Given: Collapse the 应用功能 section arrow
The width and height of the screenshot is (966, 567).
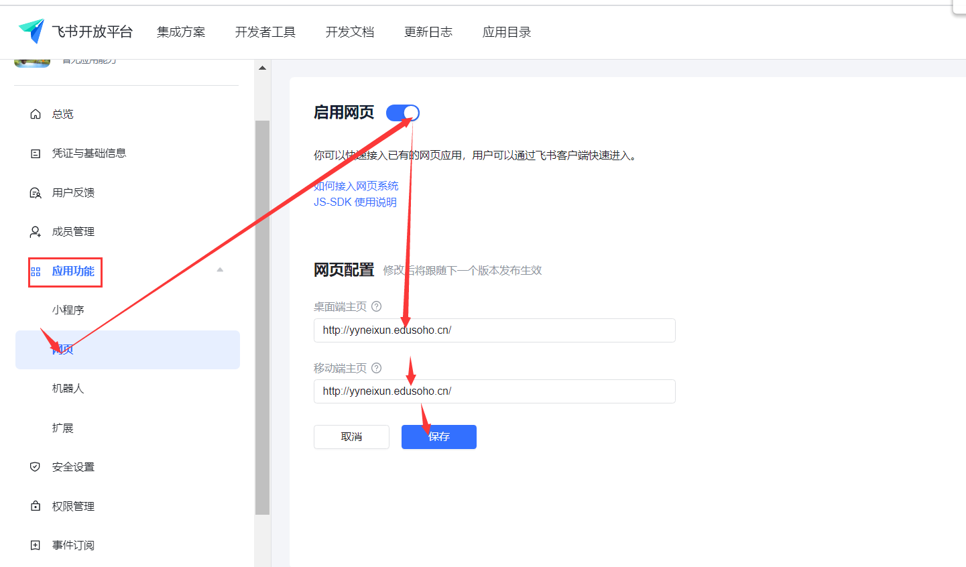Looking at the screenshot, I should point(220,270).
